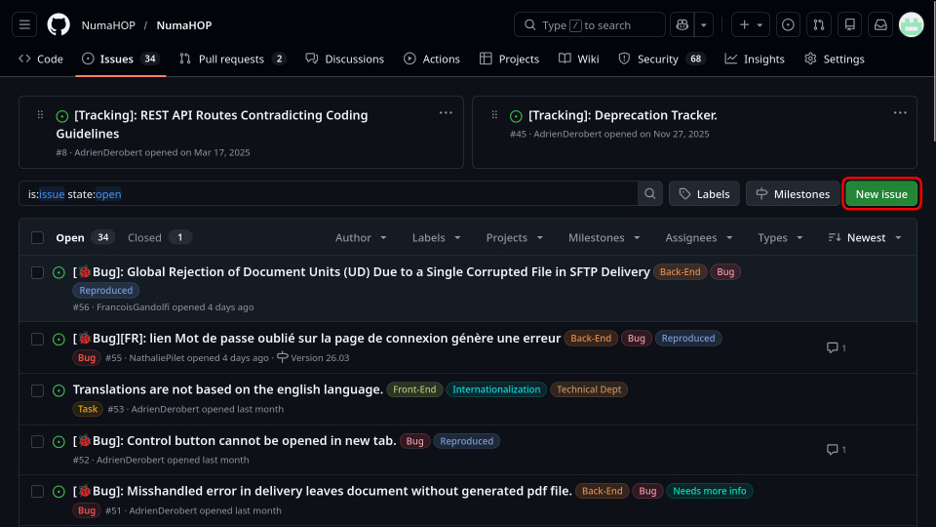Open comments on the Control button issue
The height and width of the screenshot is (527, 936).
(836, 449)
